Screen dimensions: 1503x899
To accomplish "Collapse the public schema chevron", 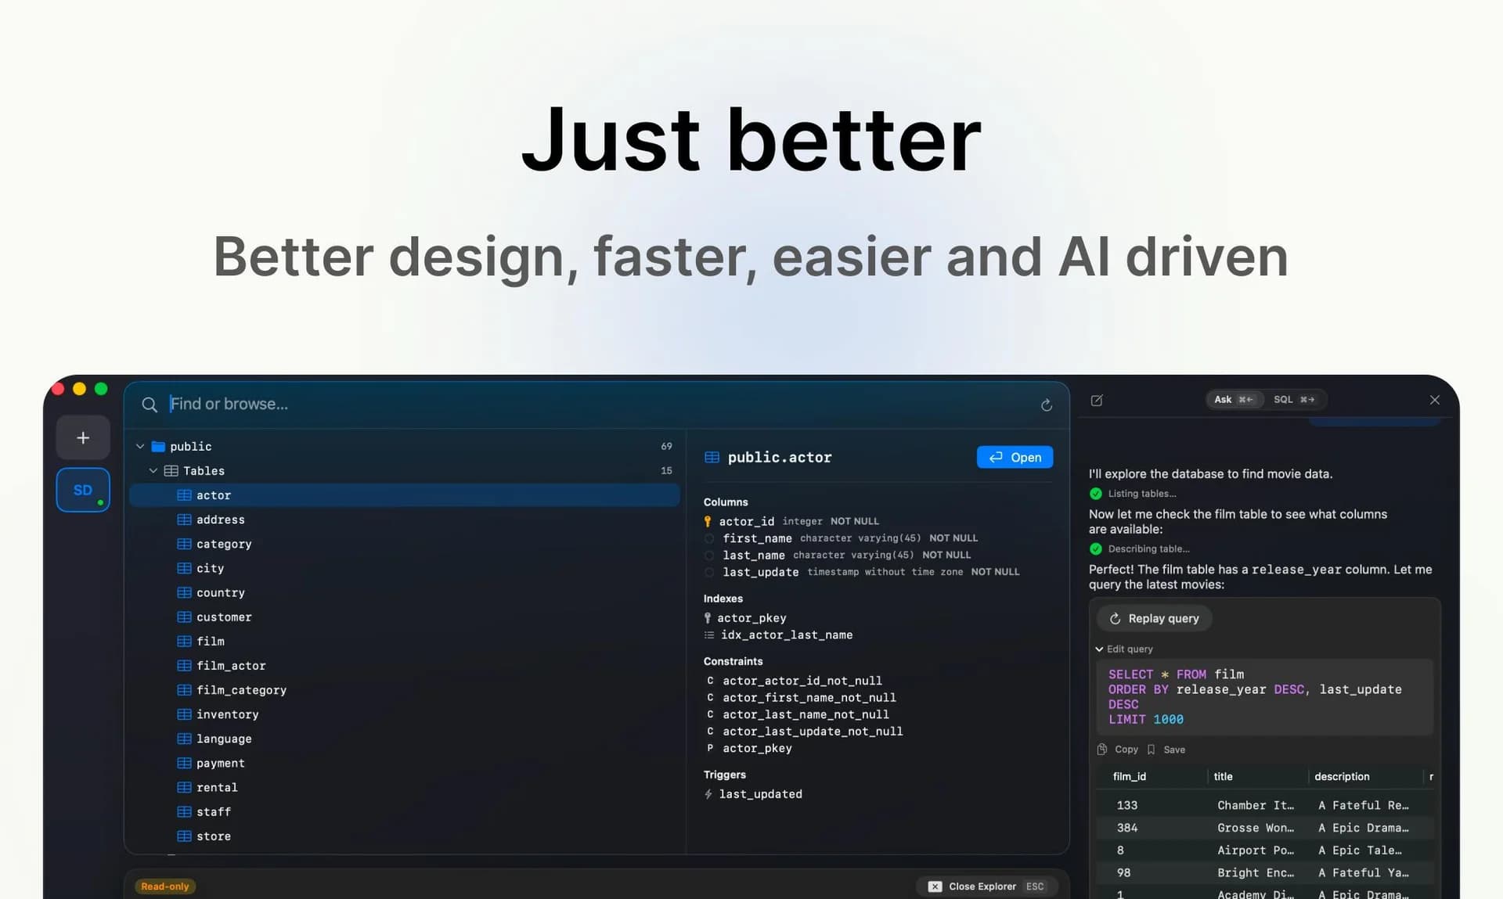I will click(x=140, y=446).
